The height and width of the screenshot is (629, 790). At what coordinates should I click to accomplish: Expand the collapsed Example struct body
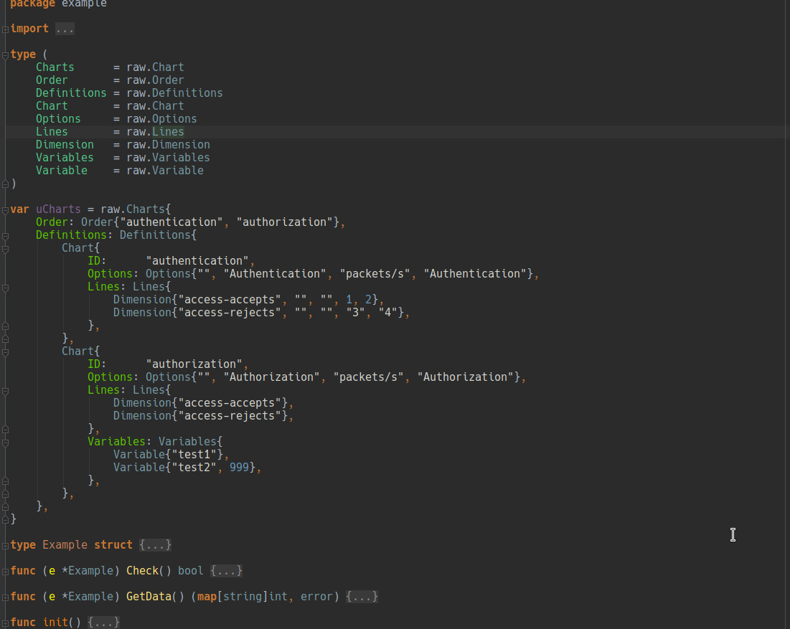155,544
